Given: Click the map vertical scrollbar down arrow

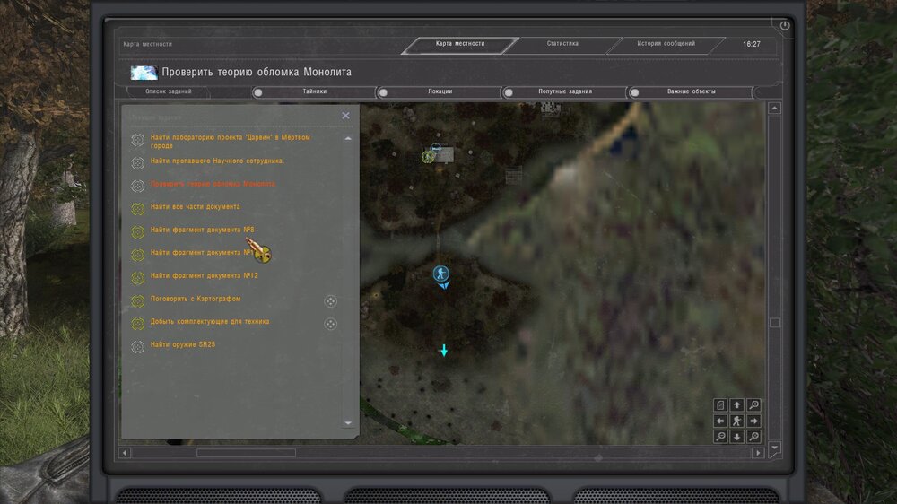Looking at the screenshot, I should click(774, 448).
